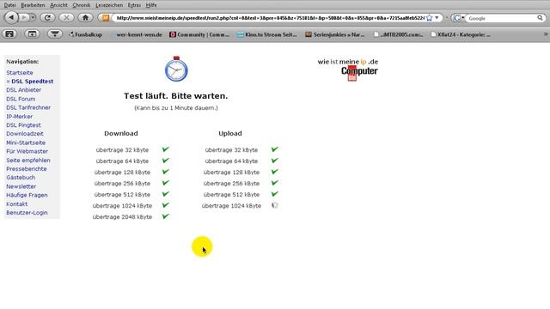Image resolution: width=550 pixels, height=309 pixels.
Task: Stop loading with the X button
Action: click(66, 17)
